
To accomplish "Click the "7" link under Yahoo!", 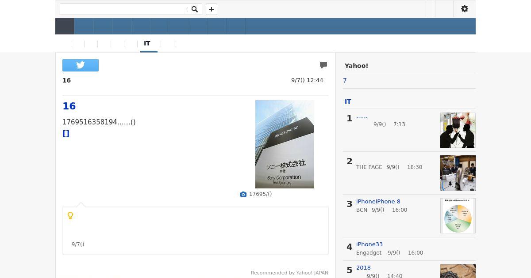I will (x=345, y=81).
